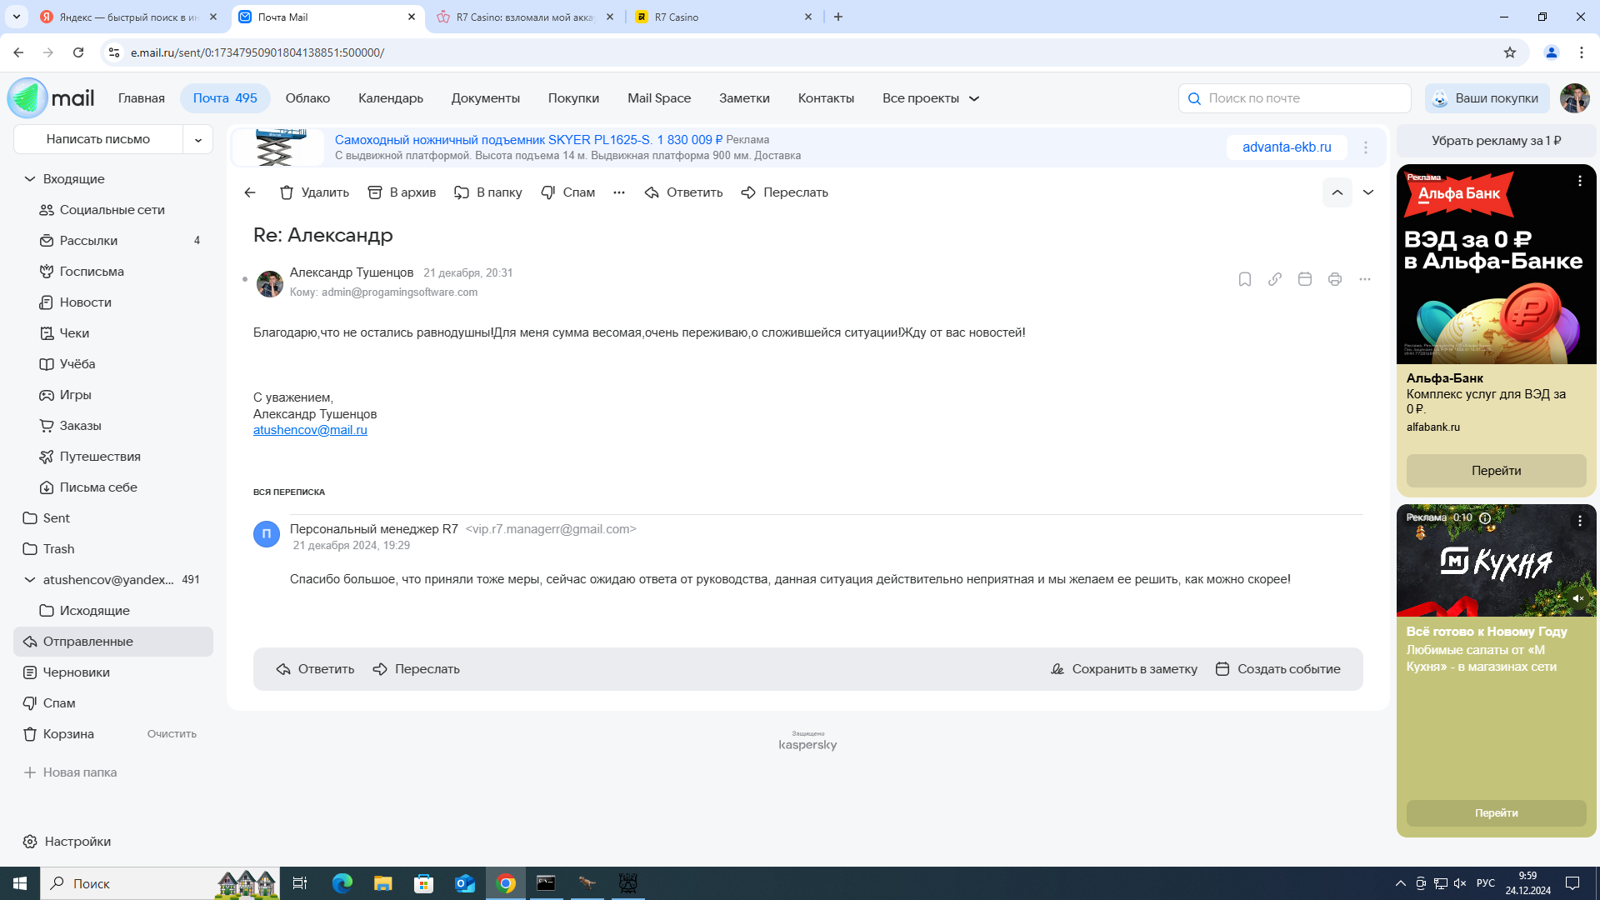Print the message with printer icon
1600x900 pixels.
click(1335, 279)
